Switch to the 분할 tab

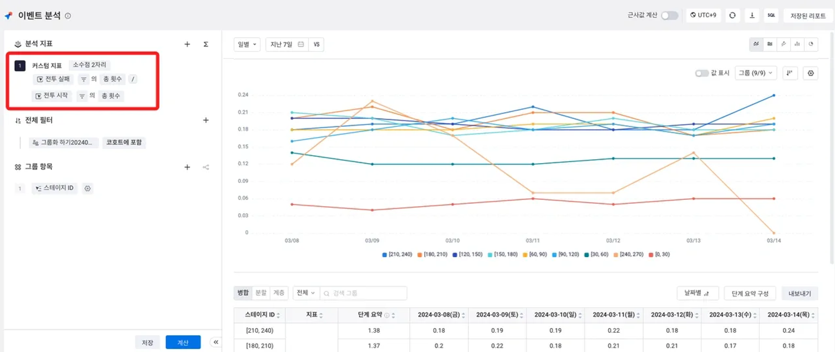tap(261, 293)
